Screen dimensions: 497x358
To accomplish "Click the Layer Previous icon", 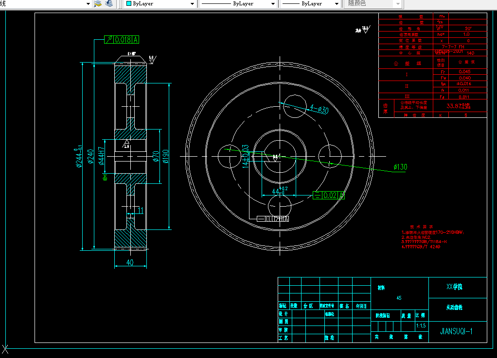I will pyautogui.click(x=109, y=4).
